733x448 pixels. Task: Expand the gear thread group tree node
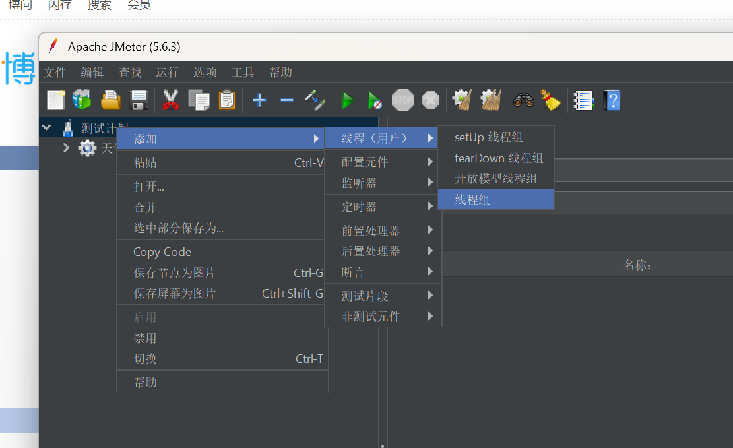point(66,148)
